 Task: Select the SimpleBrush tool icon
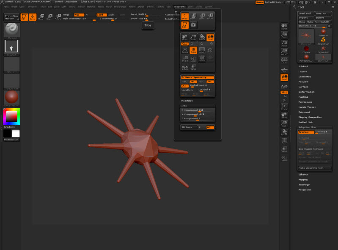(x=323, y=41)
